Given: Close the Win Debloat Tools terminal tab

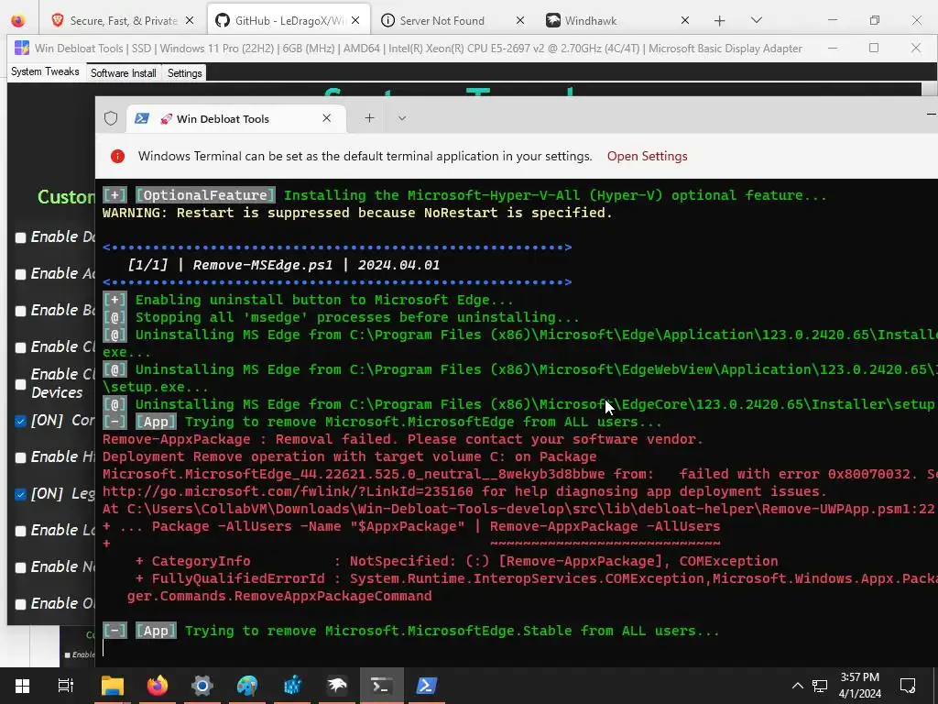Looking at the screenshot, I should [x=327, y=118].
